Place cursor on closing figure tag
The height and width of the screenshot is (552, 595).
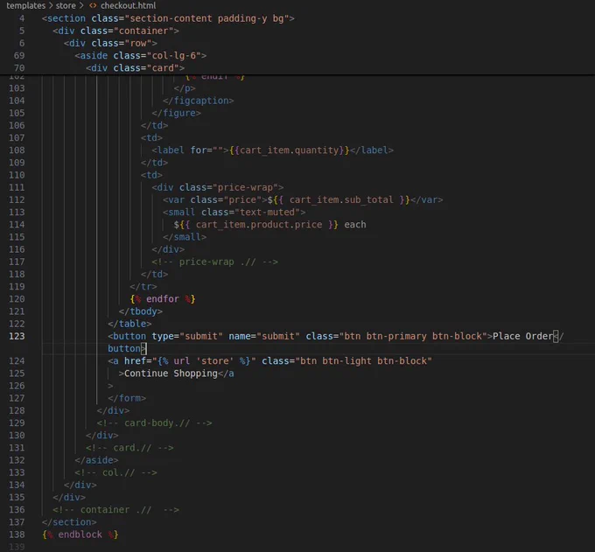click(x=176, y=113)
